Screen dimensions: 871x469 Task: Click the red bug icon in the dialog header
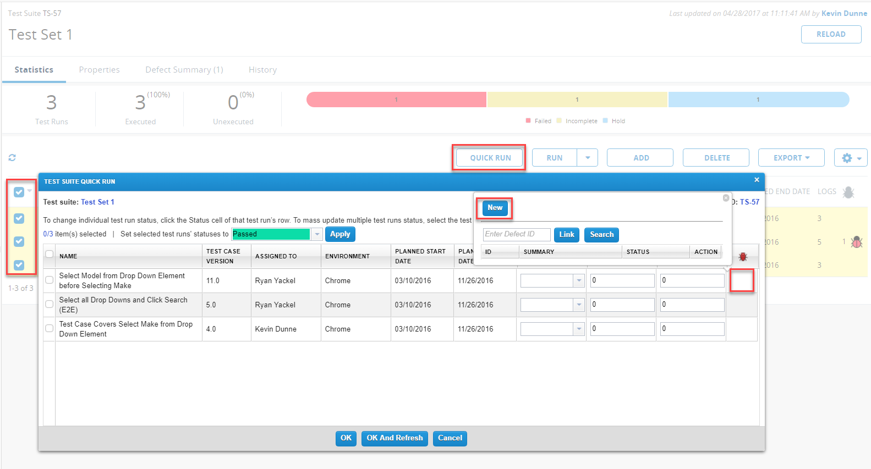click(743, 257)
